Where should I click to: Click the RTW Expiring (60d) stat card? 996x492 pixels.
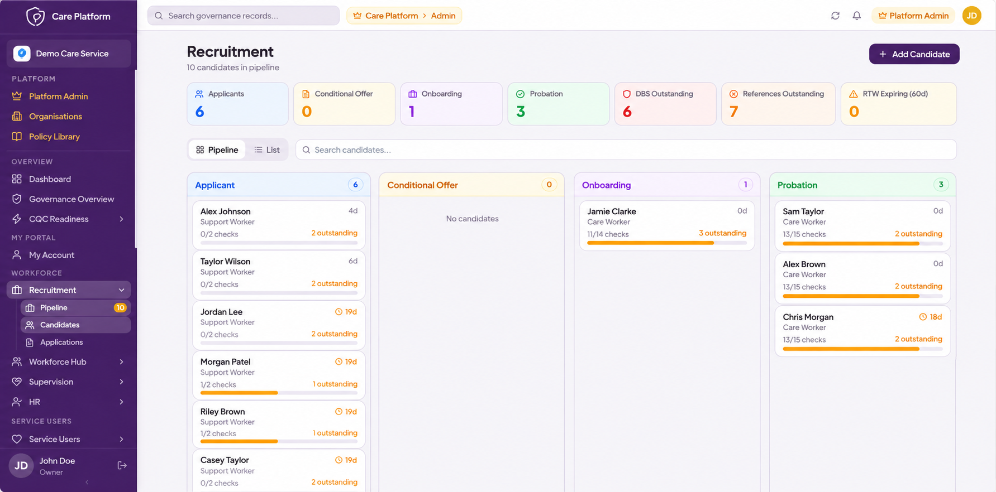[x=898, y=104]
